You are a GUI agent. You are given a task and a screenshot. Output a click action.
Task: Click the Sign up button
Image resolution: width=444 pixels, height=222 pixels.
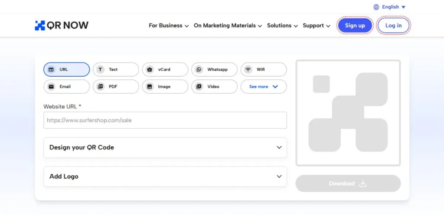(x=355, y=26)
